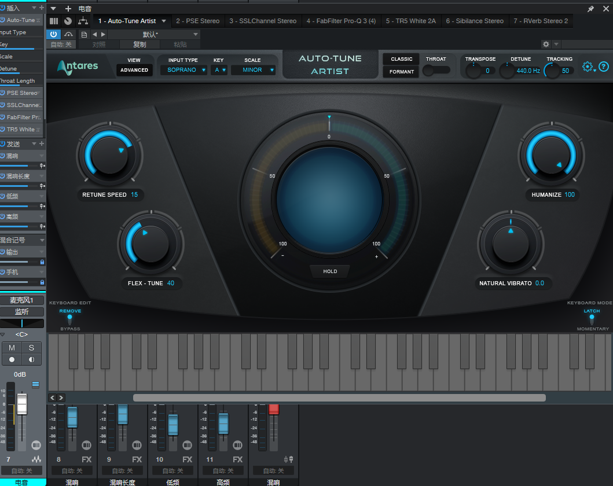Switch to the 2 - PSE Stereo plugin tab
The width and height of the screenshot is (613, 486).
(197, 21)
